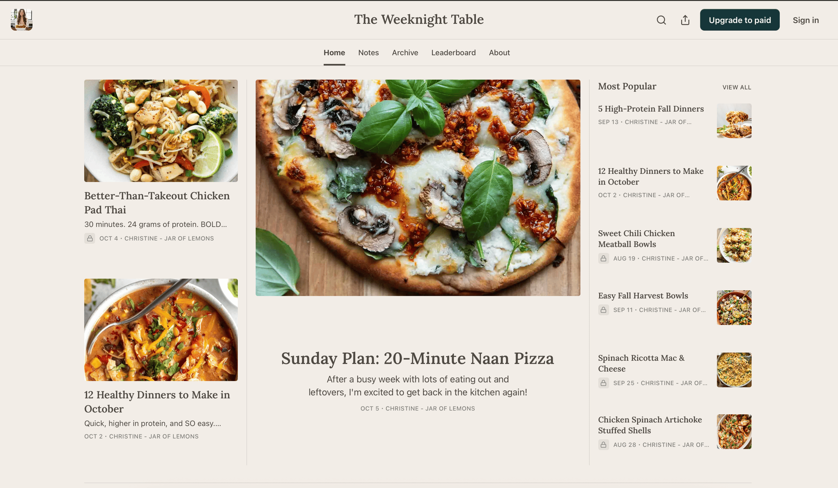Click the Sign in link
838x488 pixels.
(806, 20)
